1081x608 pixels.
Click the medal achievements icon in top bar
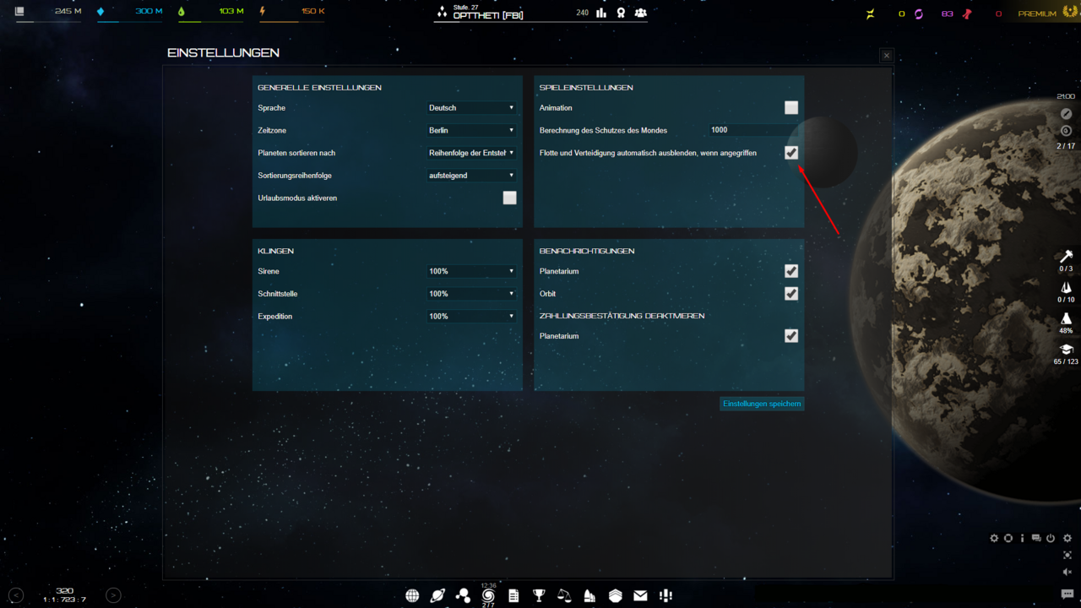pyautogui.click(x=621, y=13)
